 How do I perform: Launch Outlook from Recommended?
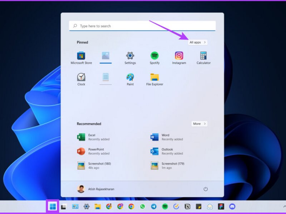pyautogui.click(x=167, y=151)
